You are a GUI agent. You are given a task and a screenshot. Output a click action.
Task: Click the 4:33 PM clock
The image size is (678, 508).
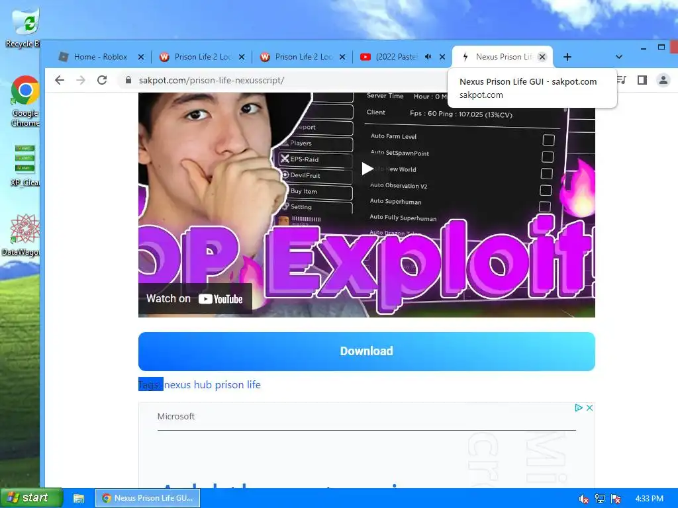[649, 499]
